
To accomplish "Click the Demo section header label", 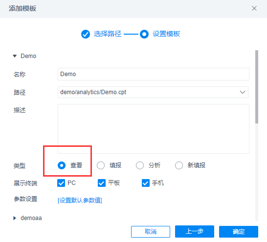I will pyautogui.click(x=28, y=56).
